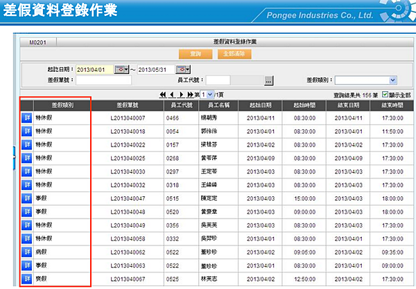Click end time 11:50:00 cell

(x=392, y=131)
